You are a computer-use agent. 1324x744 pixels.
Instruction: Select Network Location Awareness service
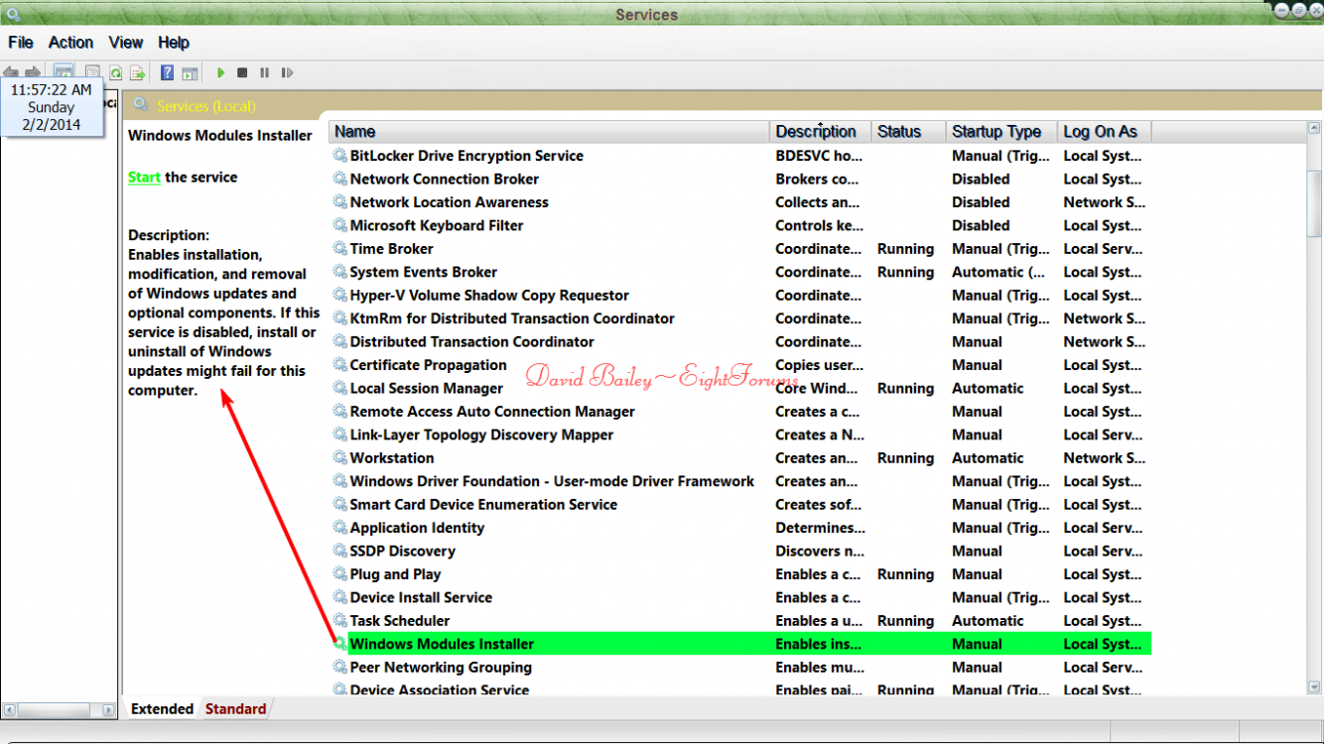click(x=449, y=202)
